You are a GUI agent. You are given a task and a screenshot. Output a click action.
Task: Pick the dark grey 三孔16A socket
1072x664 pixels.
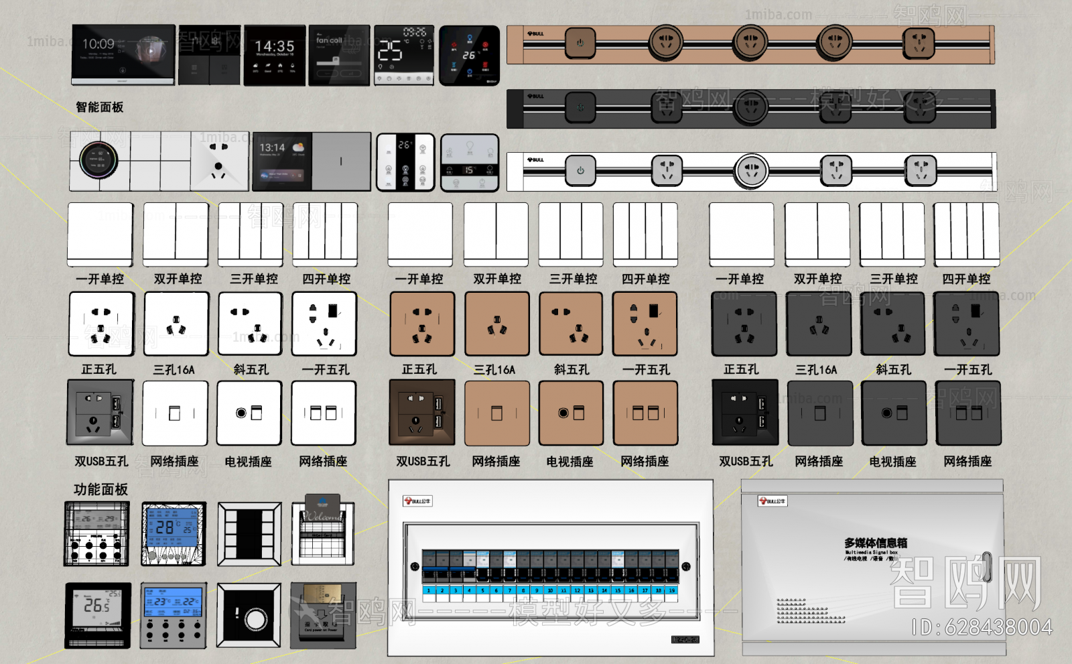tap(819, 324)
